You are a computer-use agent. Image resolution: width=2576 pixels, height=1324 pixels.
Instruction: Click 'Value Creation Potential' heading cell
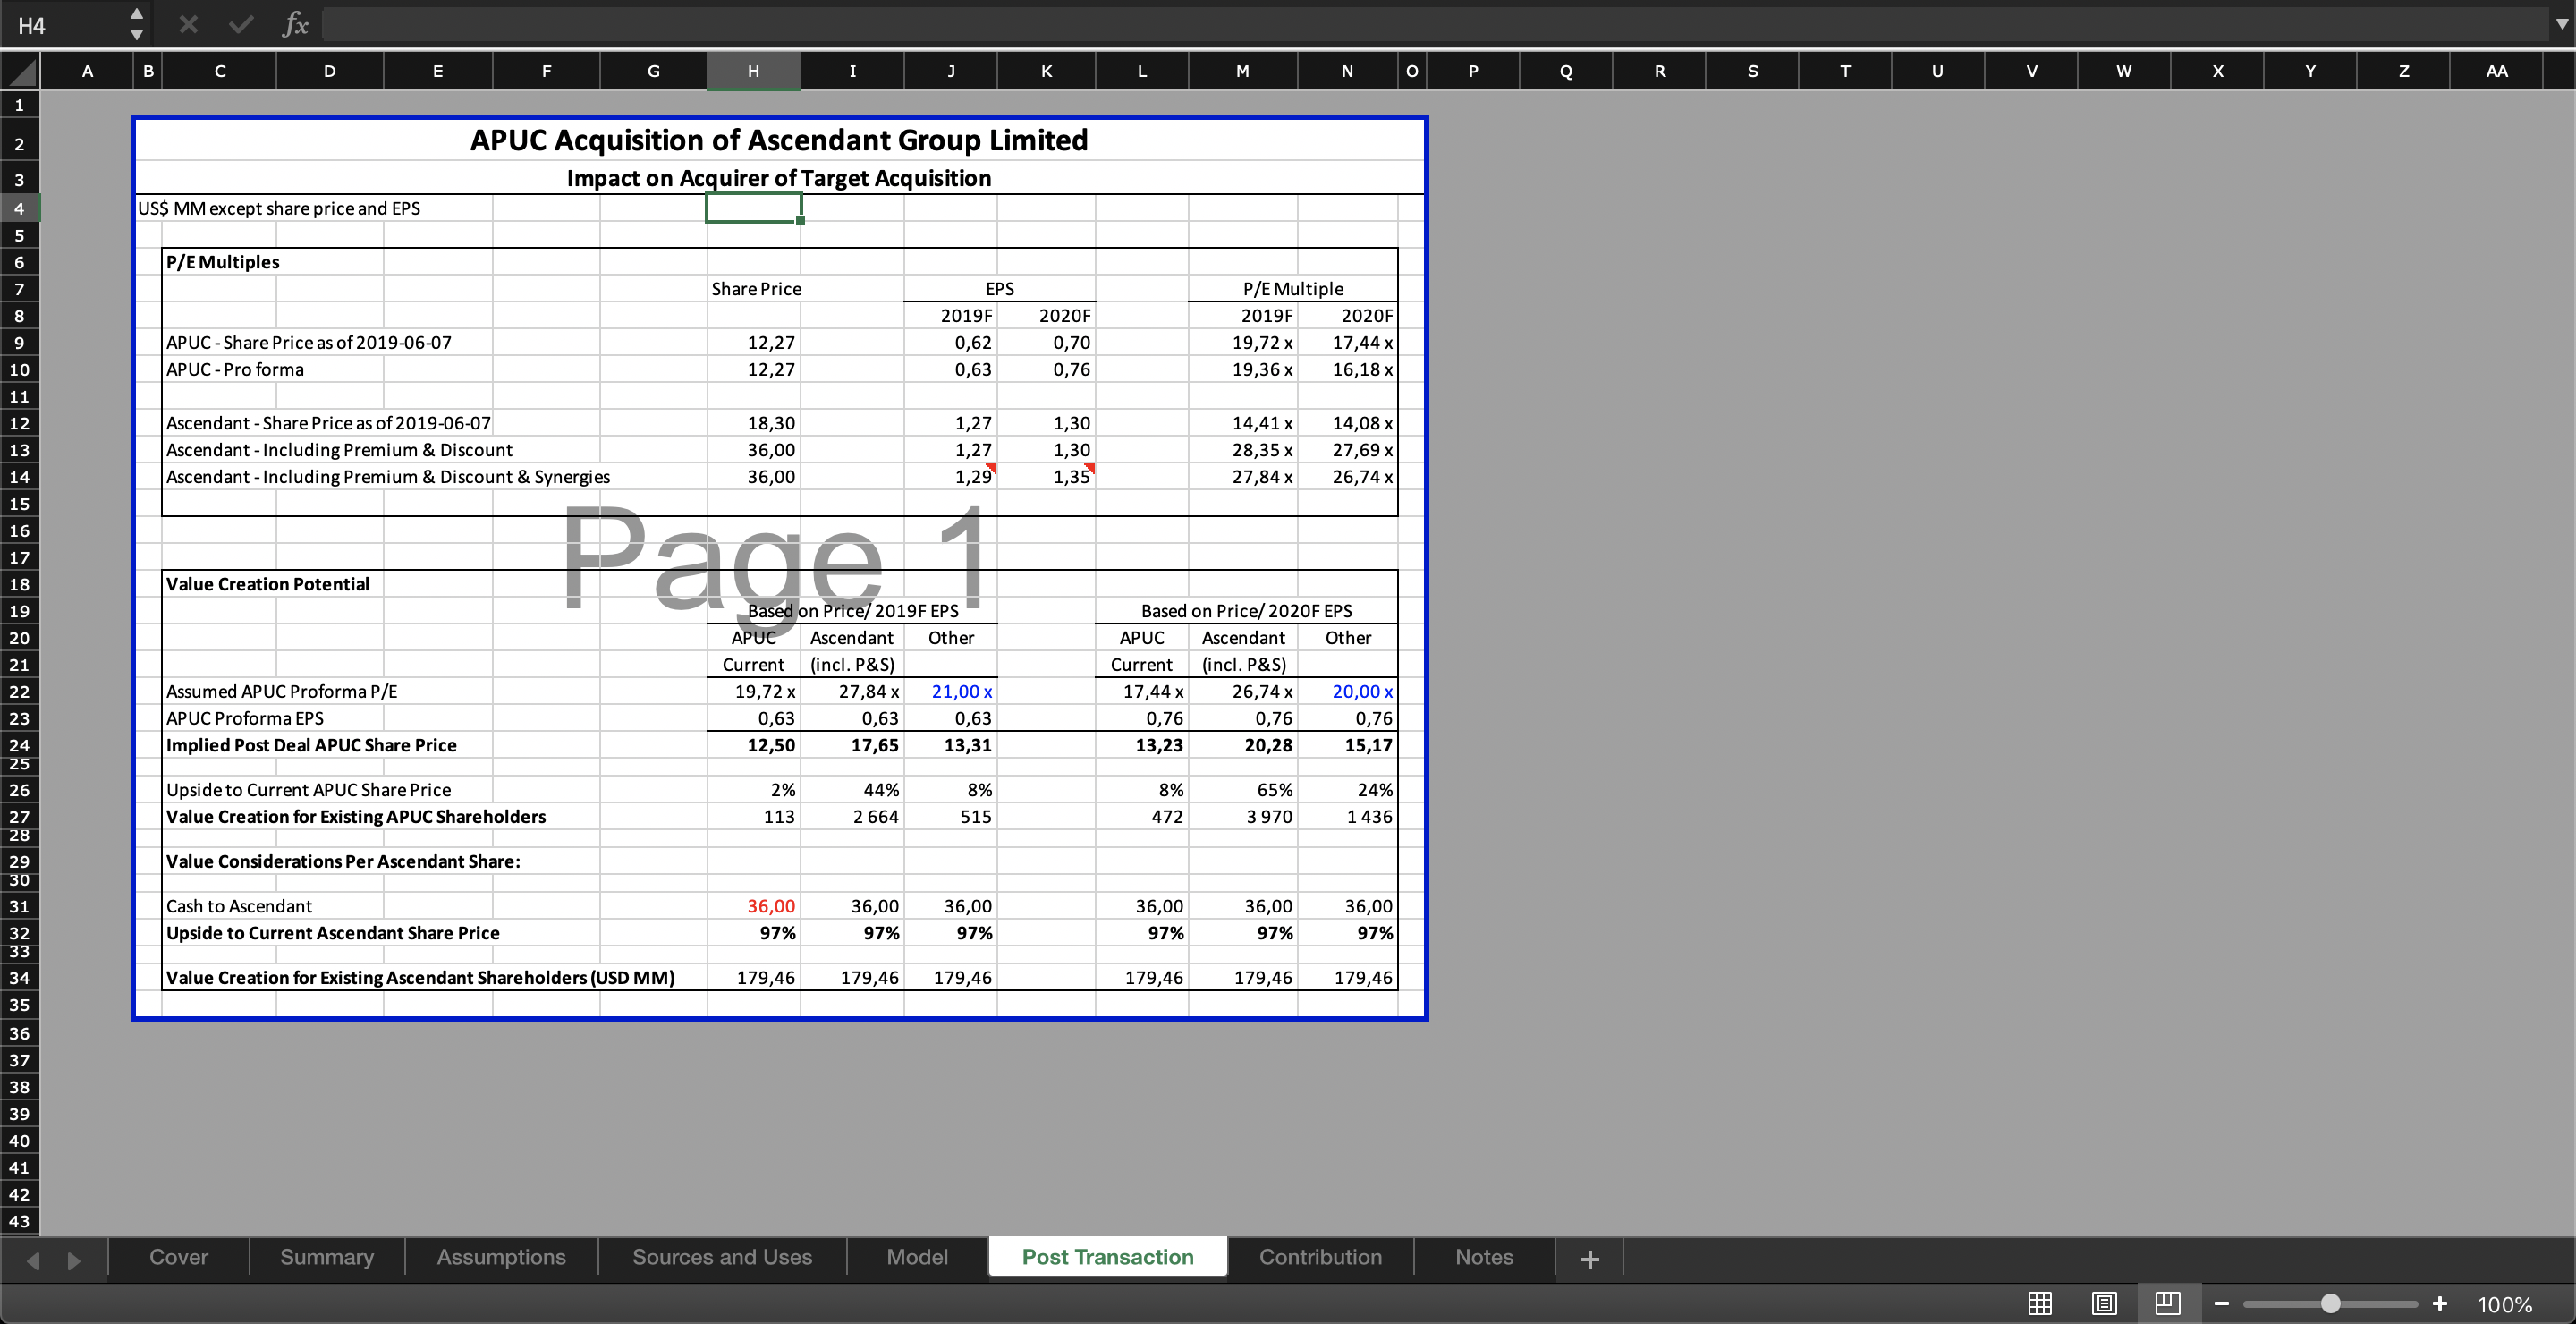267,584
